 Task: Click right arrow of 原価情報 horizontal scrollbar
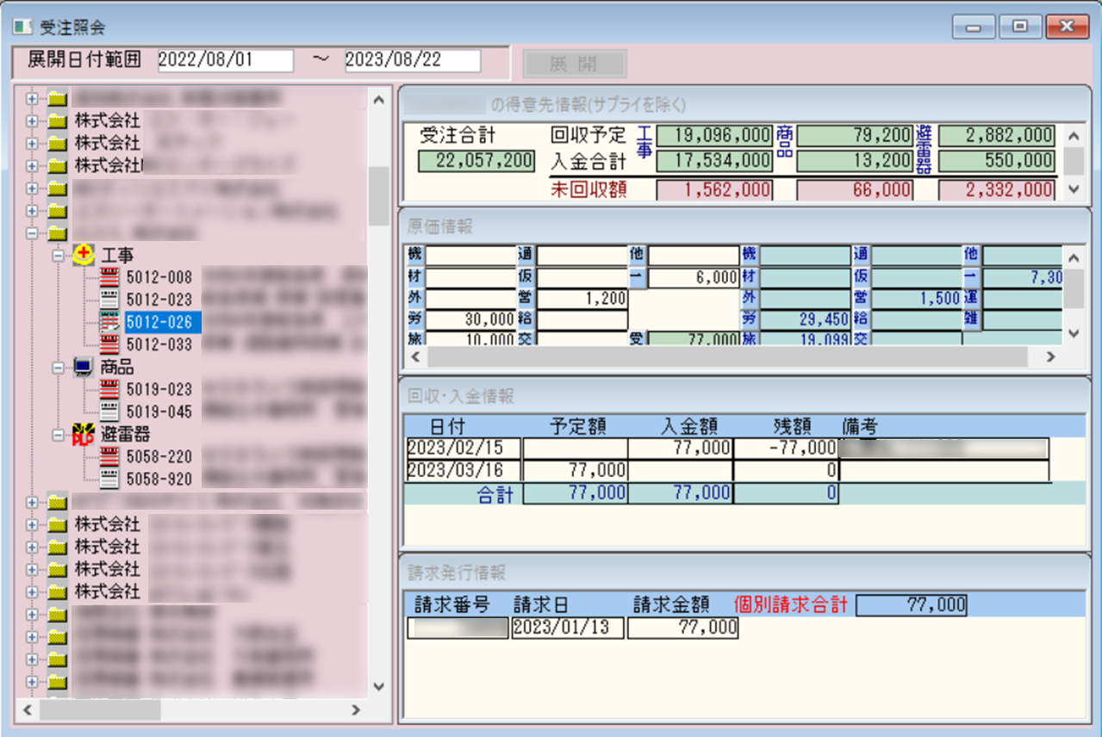[1050, 356]
